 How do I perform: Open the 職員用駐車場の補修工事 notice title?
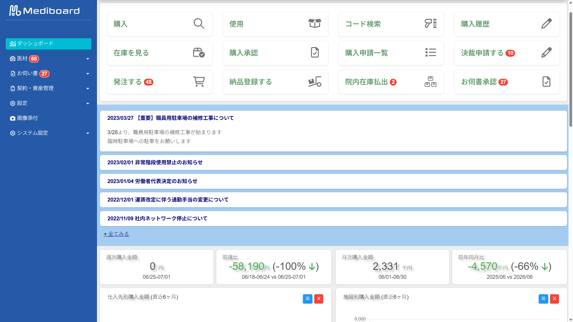(171, 118)
